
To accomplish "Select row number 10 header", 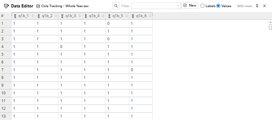I will tap(6, 93).
